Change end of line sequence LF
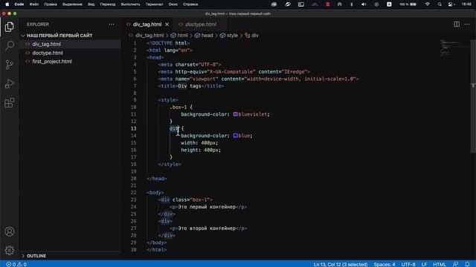The image size is (476, 267). pyautogui.click(x=424, y=264)
